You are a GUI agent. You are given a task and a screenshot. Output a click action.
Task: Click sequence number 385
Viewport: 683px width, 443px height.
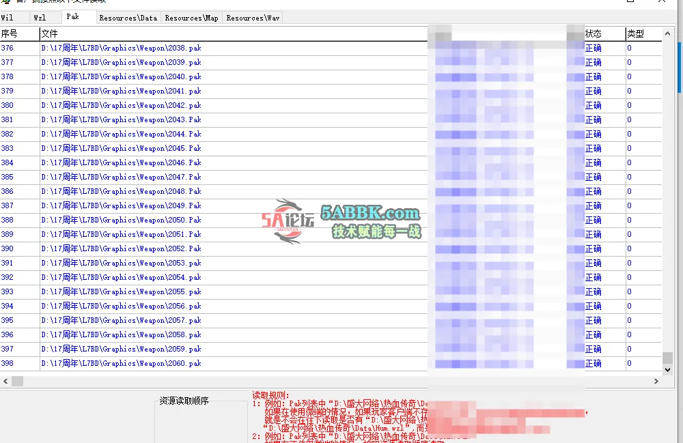click(8, 177)
